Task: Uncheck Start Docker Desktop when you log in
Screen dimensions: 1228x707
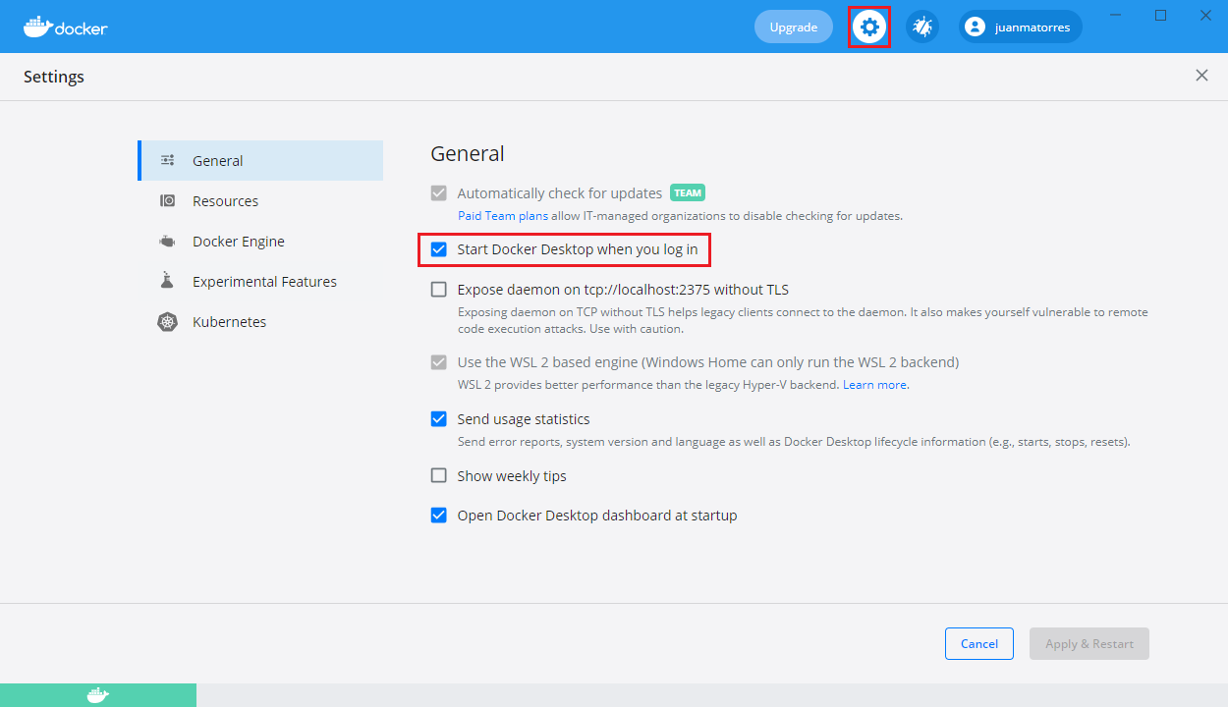Action: click(439, 249)
